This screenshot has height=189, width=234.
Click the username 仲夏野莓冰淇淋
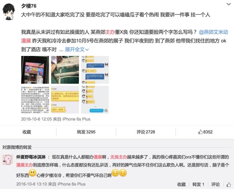pyautogui.click(x=31, y=157)
